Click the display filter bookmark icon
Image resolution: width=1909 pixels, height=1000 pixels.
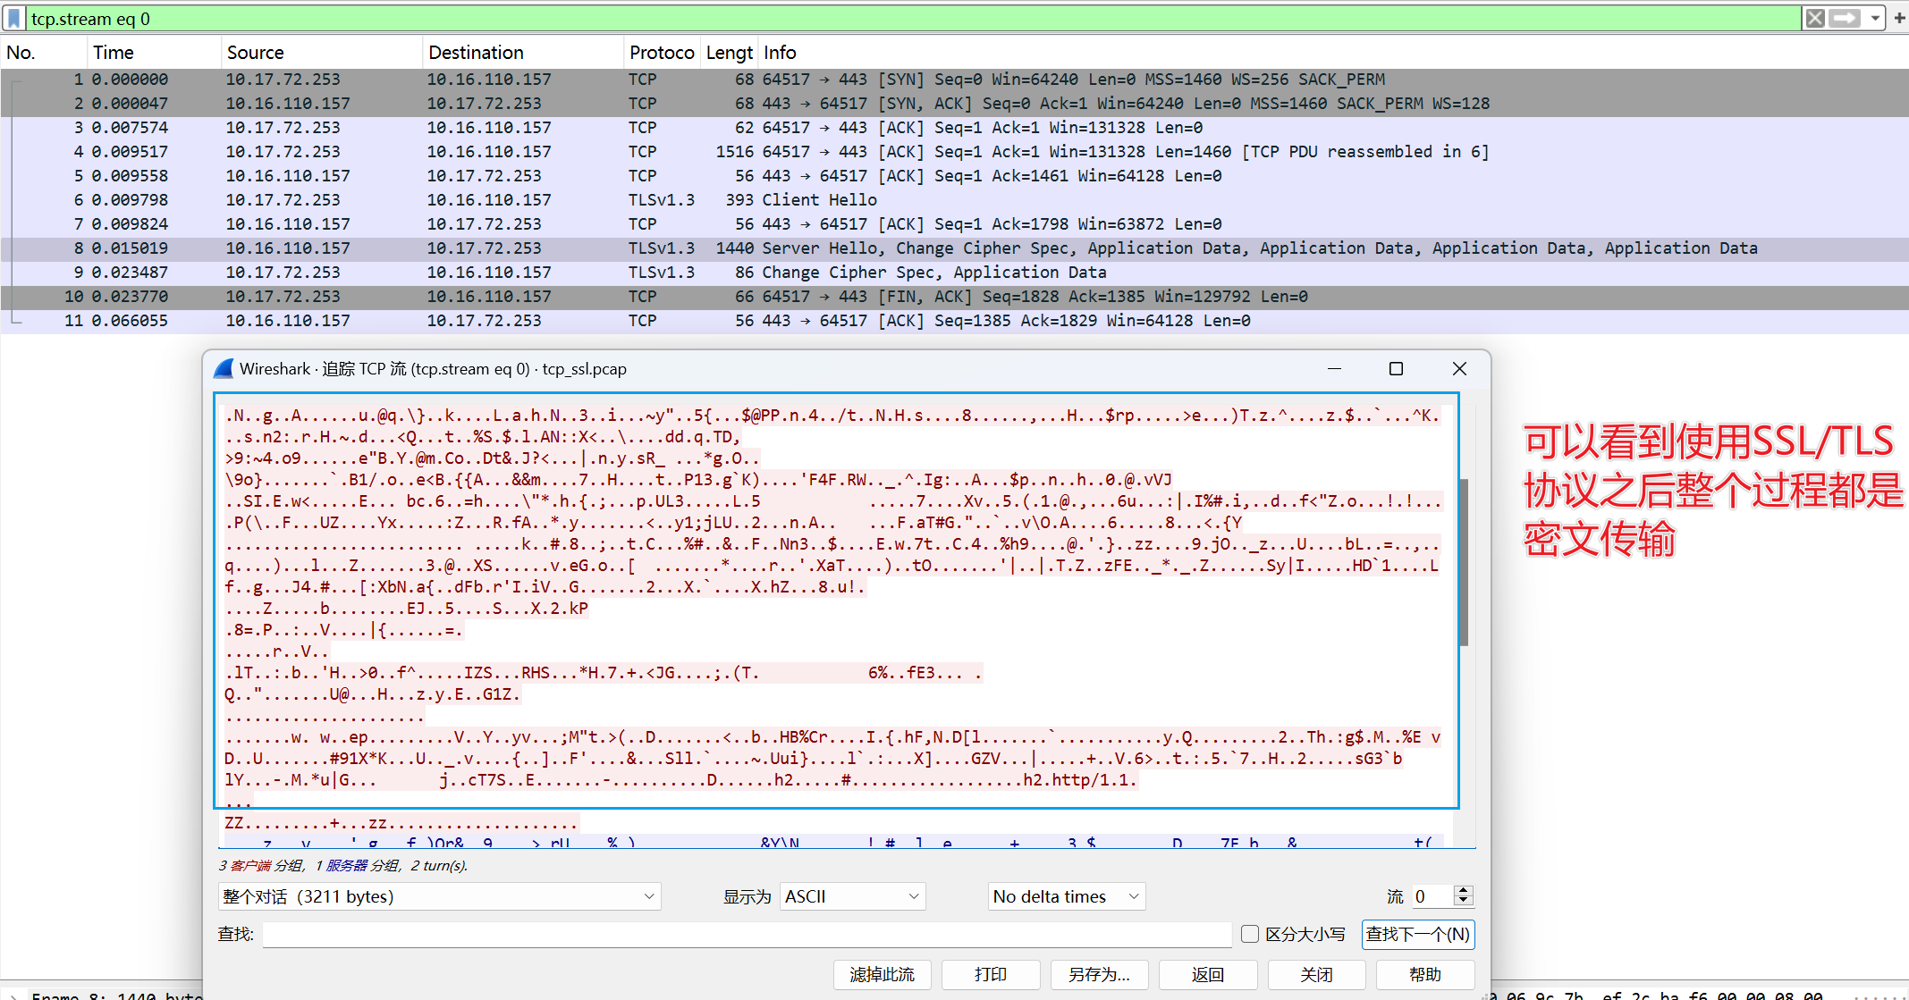pos(14,19)
